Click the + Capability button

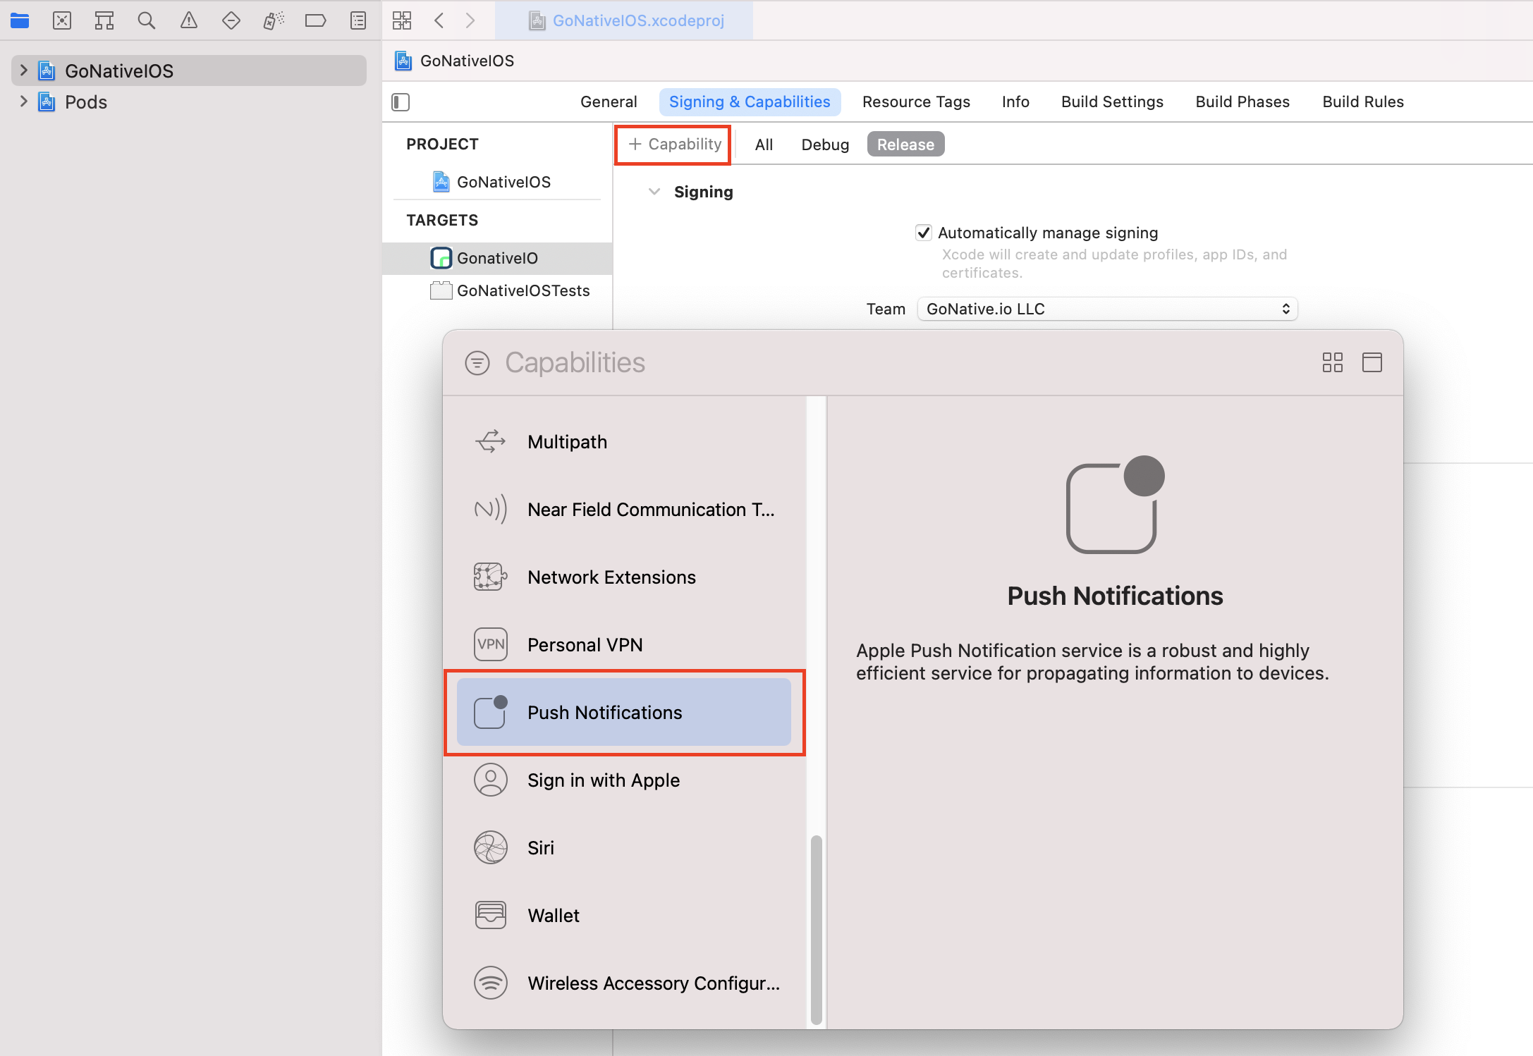point(674,145)
